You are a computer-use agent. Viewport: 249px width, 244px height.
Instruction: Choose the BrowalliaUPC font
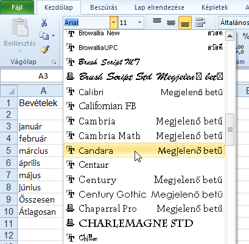pos(144,48)
